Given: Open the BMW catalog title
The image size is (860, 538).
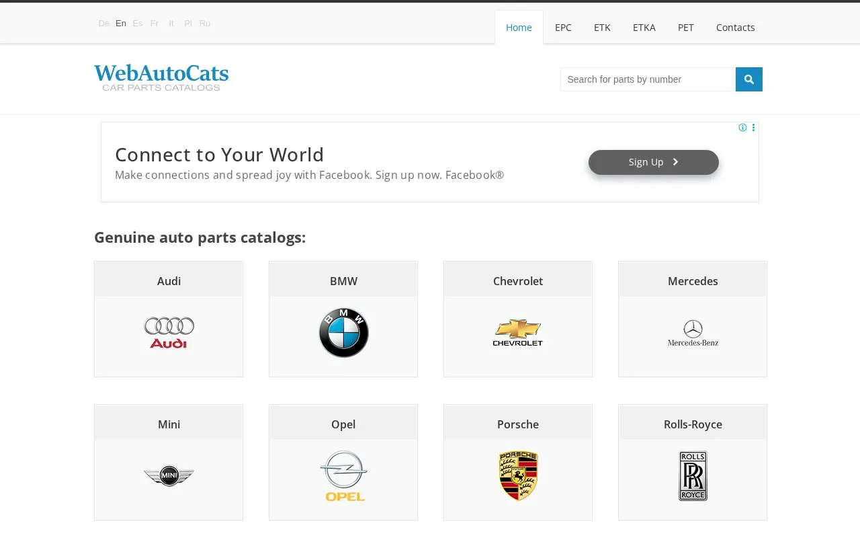Looking at the screenshot, I should point(343,281).
